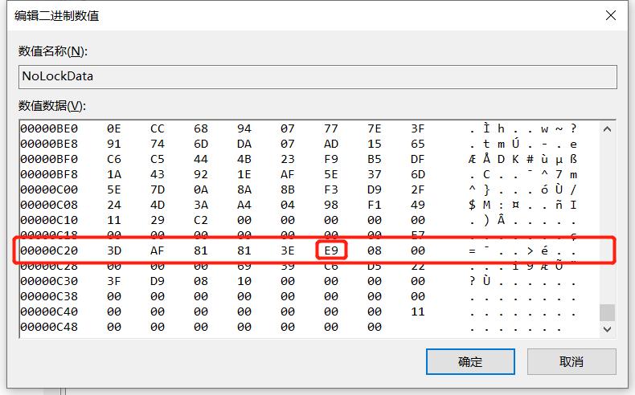This screenshot has width=635, height=395.
Task: Select byte CC in row 00000BE0
Action: 158,128
